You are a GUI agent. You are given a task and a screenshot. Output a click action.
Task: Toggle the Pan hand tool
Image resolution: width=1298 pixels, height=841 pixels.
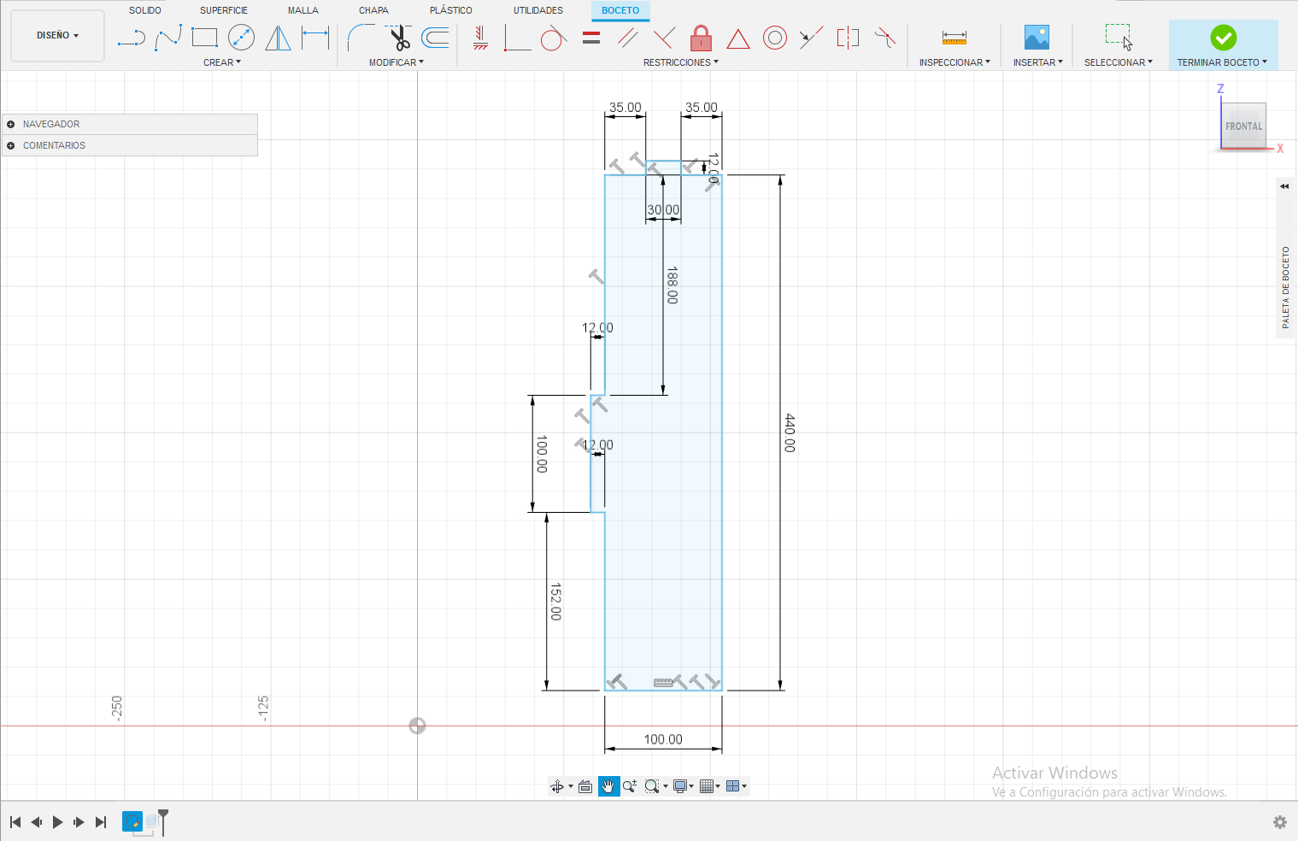[608, 786]
